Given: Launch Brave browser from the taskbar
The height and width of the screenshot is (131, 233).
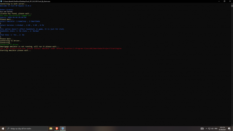Looking at the screenshot, I should (x=57, y=129).
